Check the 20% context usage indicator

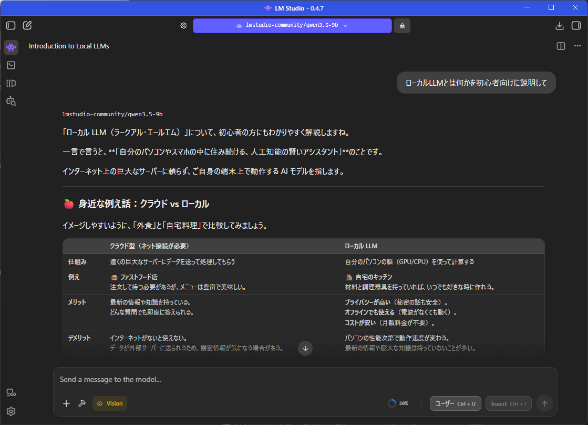[x=398, y=403]
